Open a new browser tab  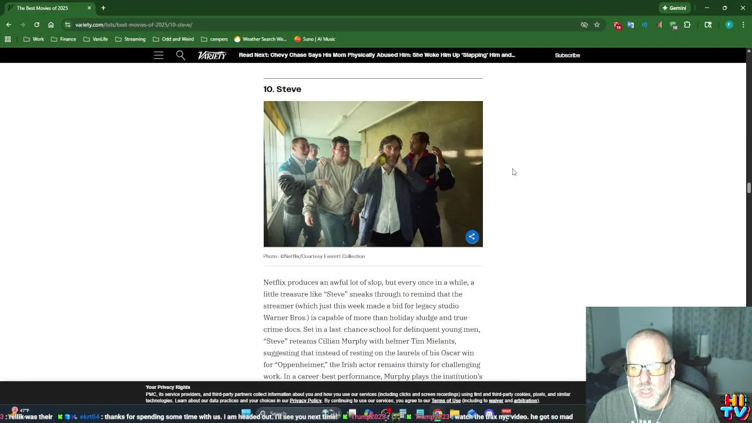(x=103, y=8)
